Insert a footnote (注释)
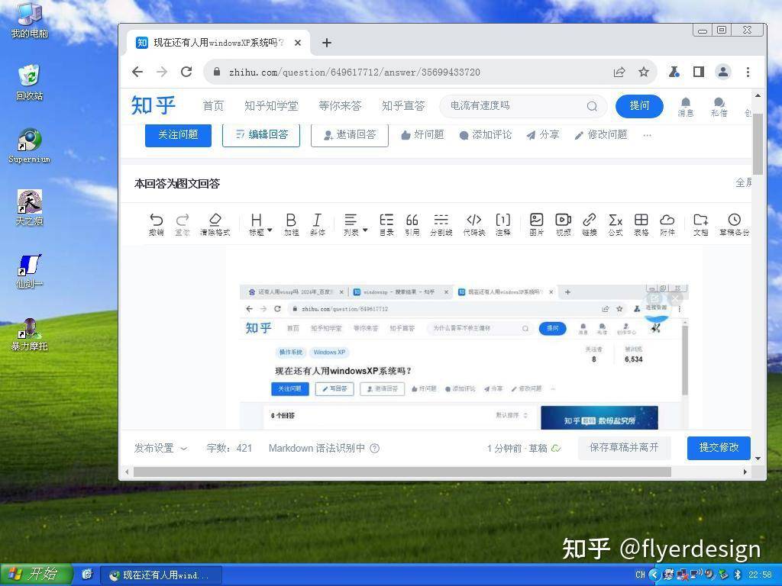 click(502, 224)
